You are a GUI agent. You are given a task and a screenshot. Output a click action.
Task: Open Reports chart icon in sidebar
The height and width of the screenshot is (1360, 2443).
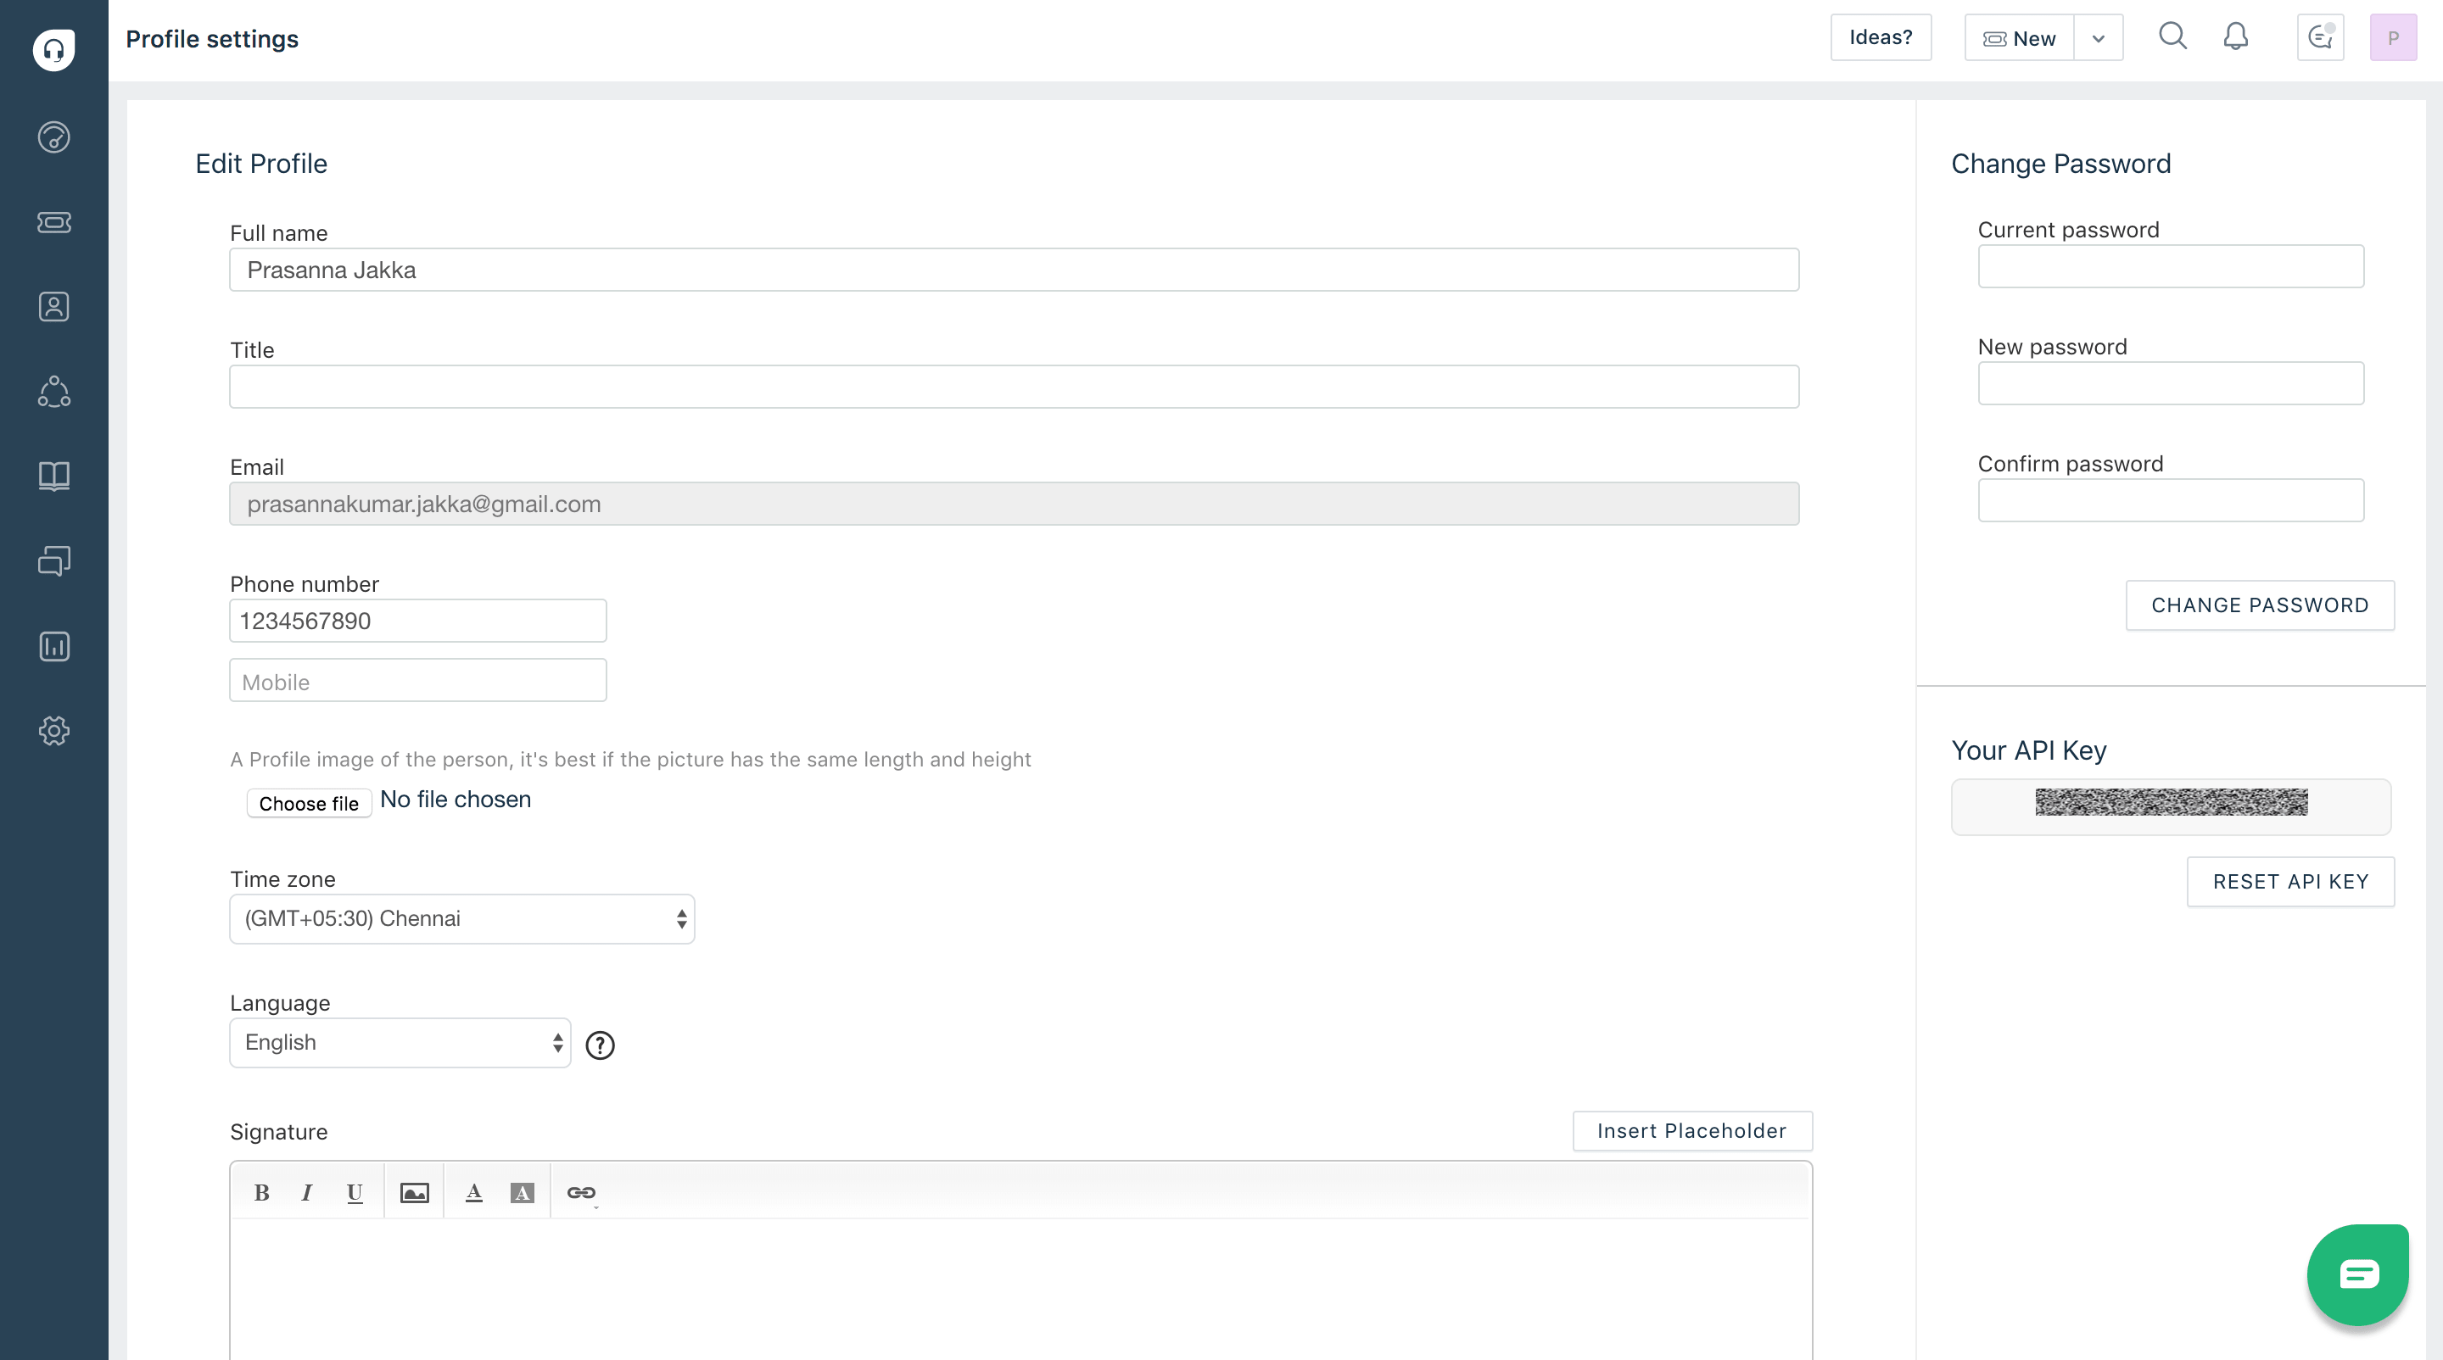[x=54, y=646]
